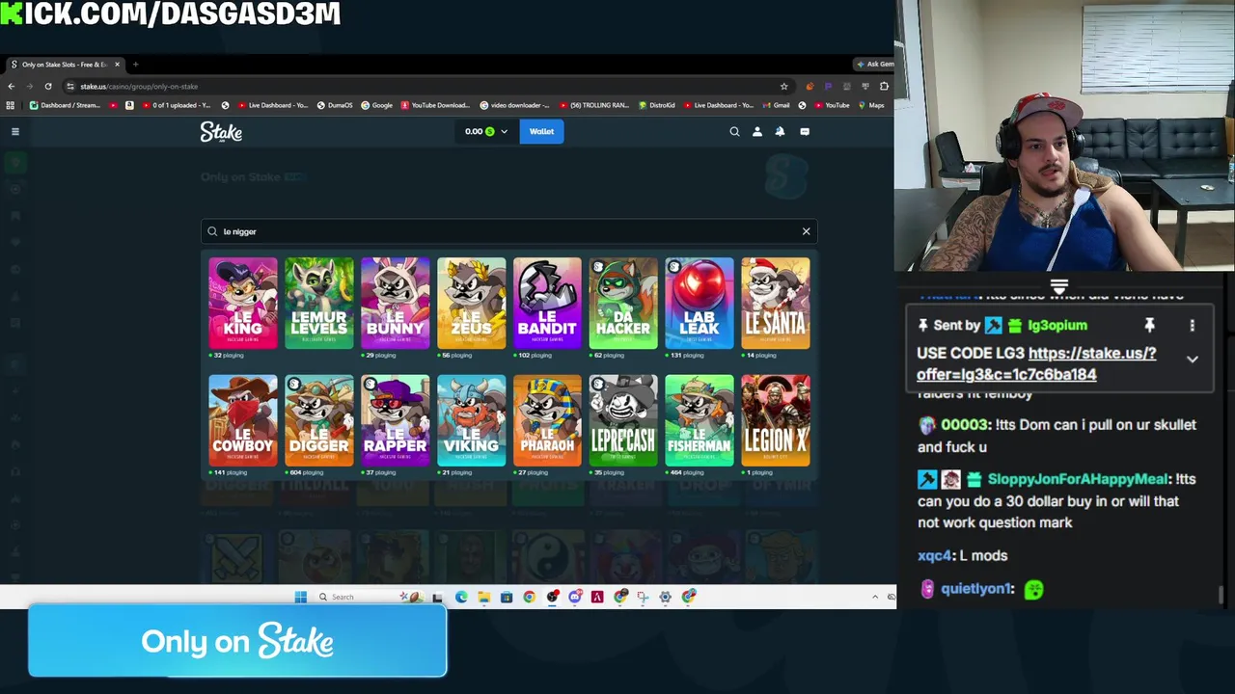Bookmark this page with the star icon

tap(783, 86)
